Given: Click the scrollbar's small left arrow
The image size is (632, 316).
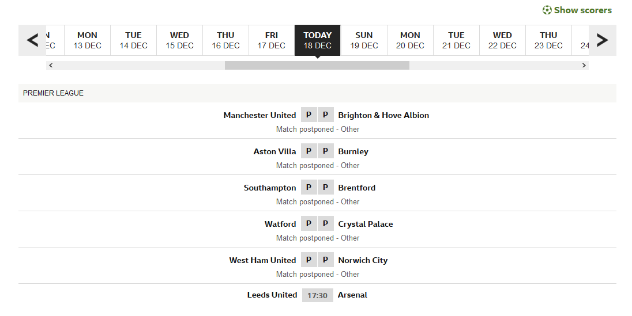Looking at the screenshot, I should (51, 65).
